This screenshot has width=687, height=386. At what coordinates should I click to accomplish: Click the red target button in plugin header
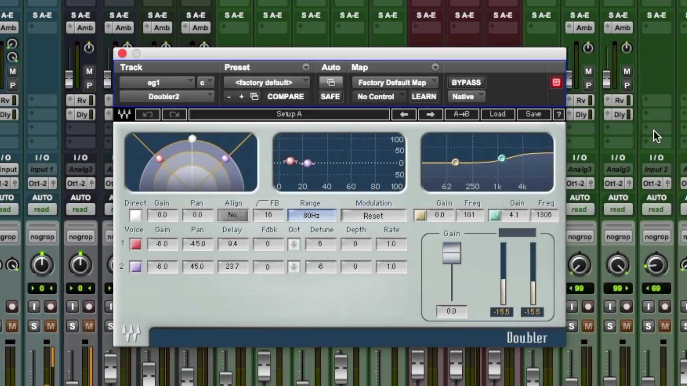[556, 83]
